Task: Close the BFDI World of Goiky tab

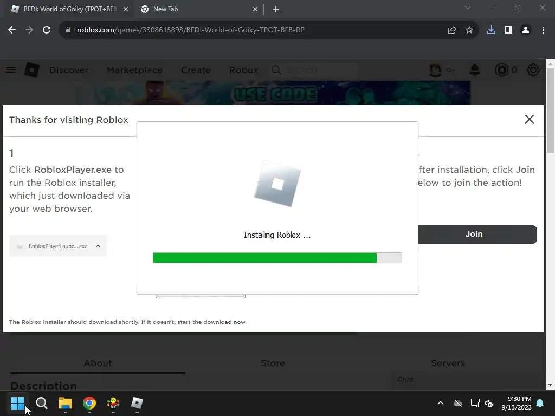Action: [x=126, y=10]
